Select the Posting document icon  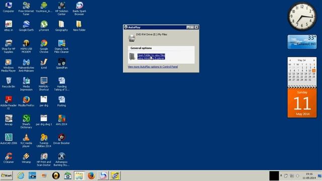point(61,101)
